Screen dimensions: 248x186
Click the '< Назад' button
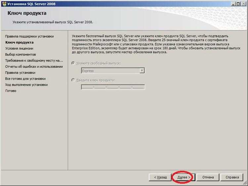[160, 177]
